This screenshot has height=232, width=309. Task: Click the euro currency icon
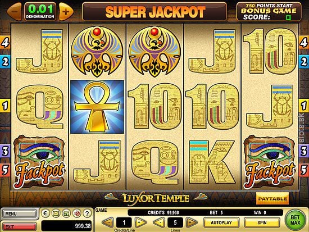pos(46,213)
